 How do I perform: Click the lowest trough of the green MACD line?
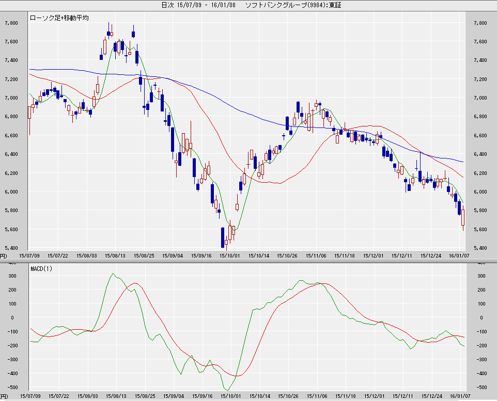[x=227, y=390]
